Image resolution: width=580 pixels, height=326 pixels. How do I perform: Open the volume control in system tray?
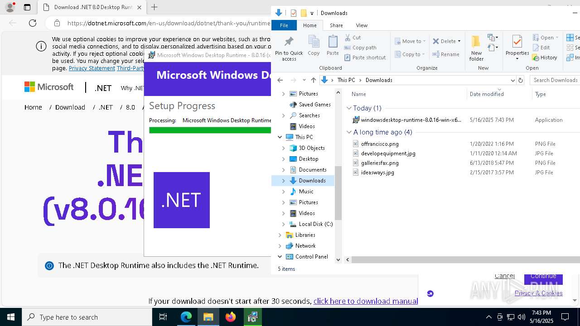(521, 317)
